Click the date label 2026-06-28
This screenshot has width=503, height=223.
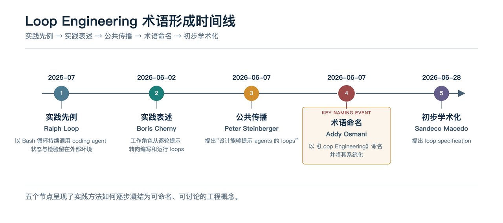coord(441,77)
